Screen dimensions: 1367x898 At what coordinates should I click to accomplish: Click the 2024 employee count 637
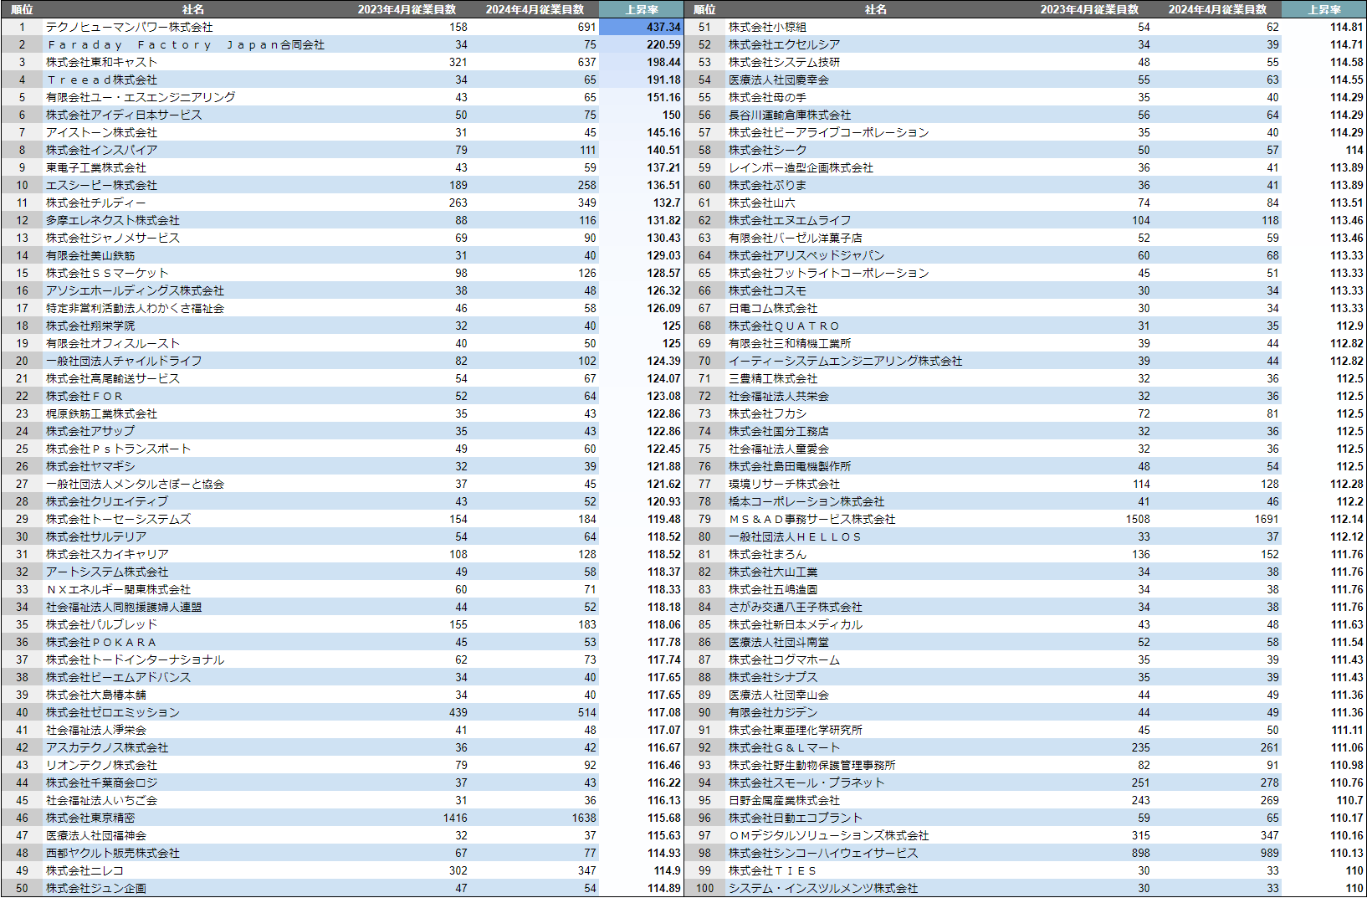[x=586, y=62]
